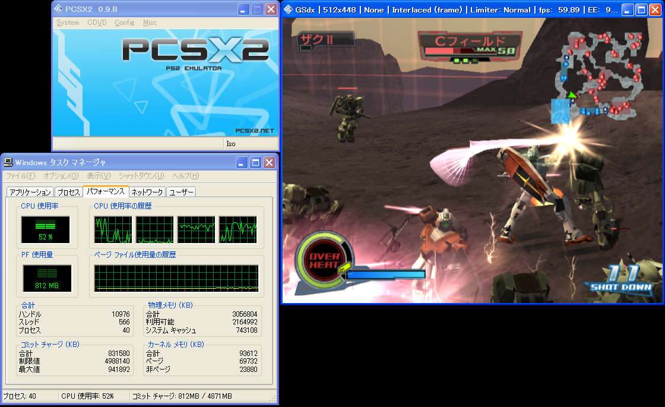Screen dimensions: 665x407
Task: Click the Iso label in PCSX2 status bar
Action: (231, 144)
